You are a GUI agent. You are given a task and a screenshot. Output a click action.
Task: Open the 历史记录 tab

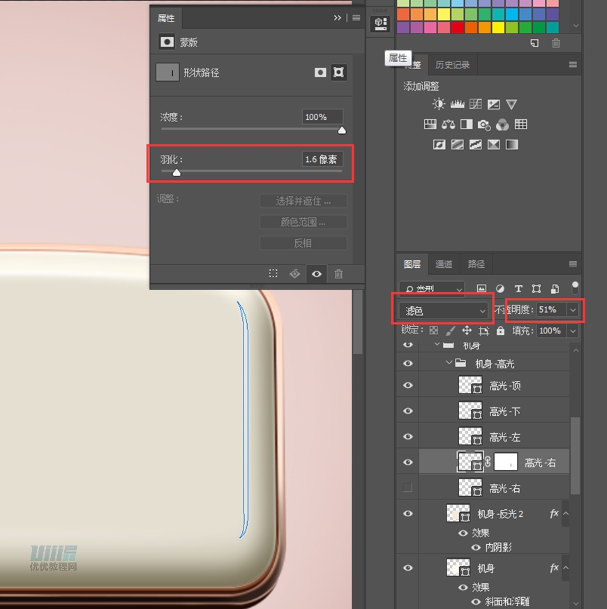(452, 65)
